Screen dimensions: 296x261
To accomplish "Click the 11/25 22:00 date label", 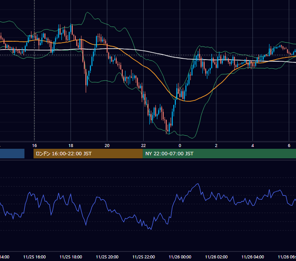I will pos(144,257).
